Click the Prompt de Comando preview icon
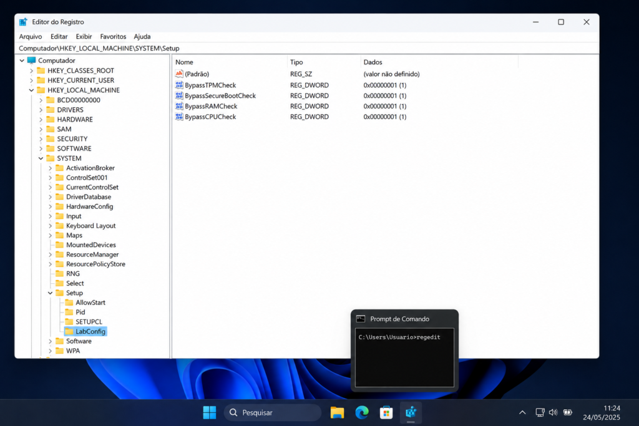Image resolution: width=639 pixels, height=426 pixels. 361,319
